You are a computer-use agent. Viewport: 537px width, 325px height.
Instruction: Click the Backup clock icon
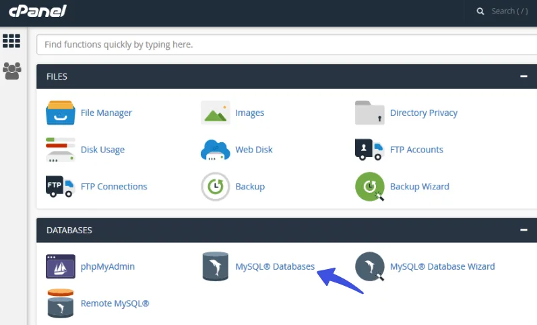215,187
